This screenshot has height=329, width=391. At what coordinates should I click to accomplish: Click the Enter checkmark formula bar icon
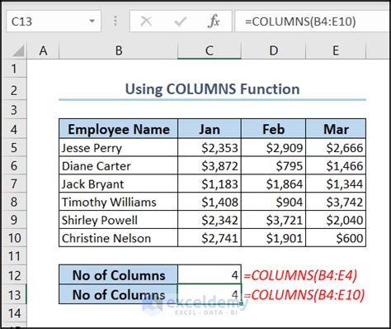pos(181,21)
